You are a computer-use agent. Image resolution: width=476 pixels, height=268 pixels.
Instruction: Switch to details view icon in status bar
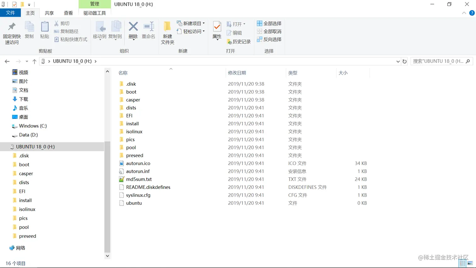[x=462, y=263]
